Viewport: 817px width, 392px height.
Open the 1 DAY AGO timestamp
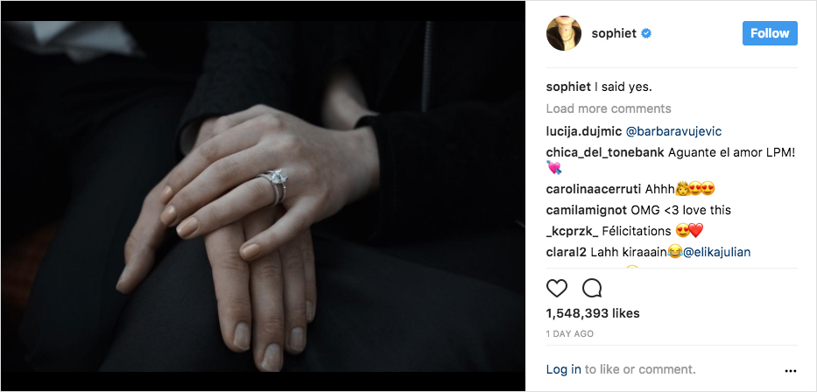[569, 333]
